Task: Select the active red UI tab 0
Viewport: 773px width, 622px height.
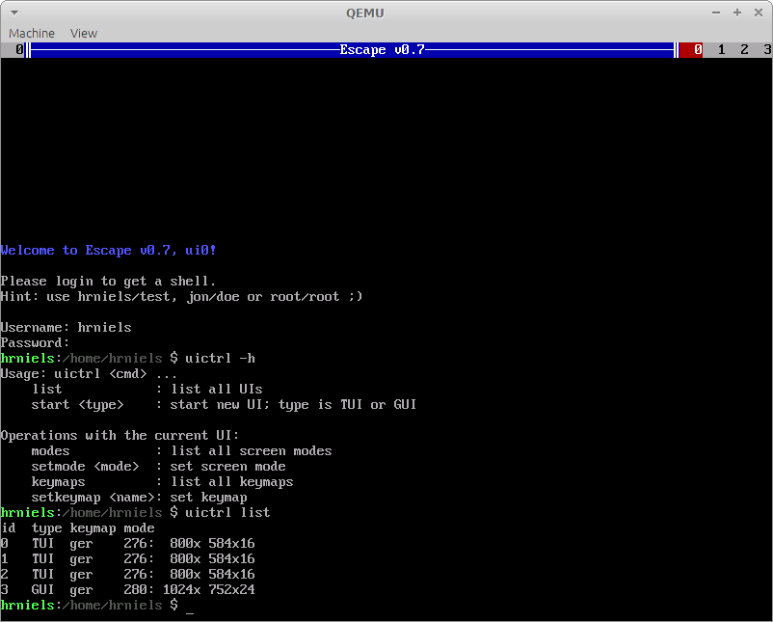Action: (x=691, y=50)
